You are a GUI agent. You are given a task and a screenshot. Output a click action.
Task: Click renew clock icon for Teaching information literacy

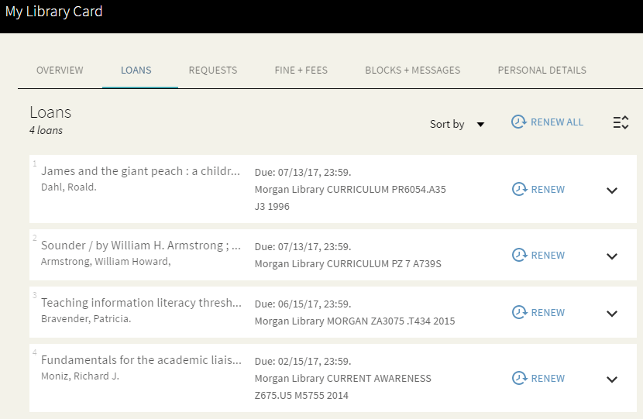520,312
